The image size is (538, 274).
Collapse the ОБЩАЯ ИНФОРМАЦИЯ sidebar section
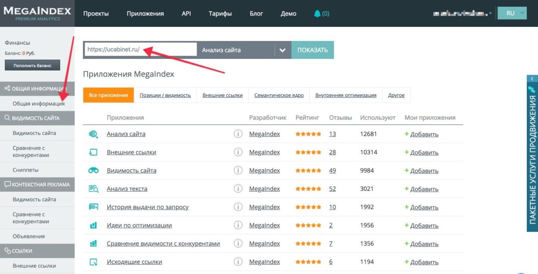click(37, 89)
